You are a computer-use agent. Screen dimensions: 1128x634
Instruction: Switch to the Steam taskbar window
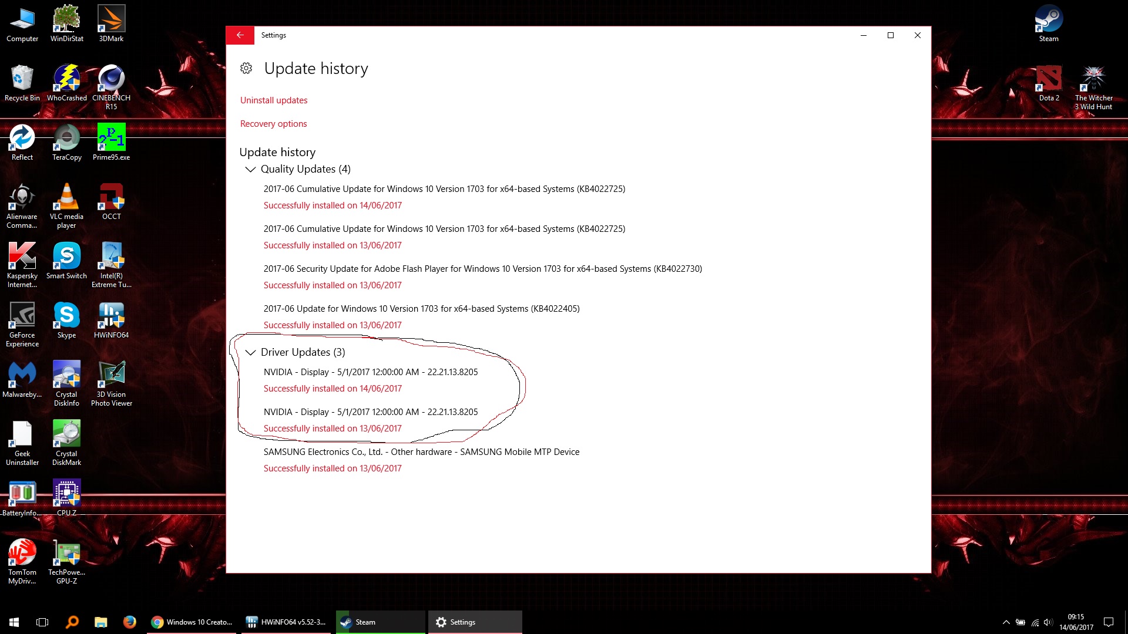[381, 622]
